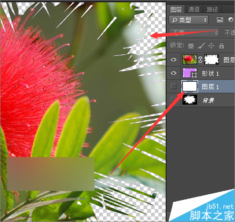235x222 pixels.
Task: Click the pixel layer filter icon
Action: pos(220,20)
